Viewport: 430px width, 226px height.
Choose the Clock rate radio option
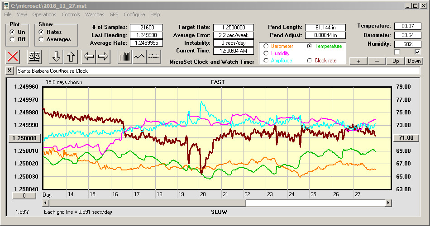point(310,61)
